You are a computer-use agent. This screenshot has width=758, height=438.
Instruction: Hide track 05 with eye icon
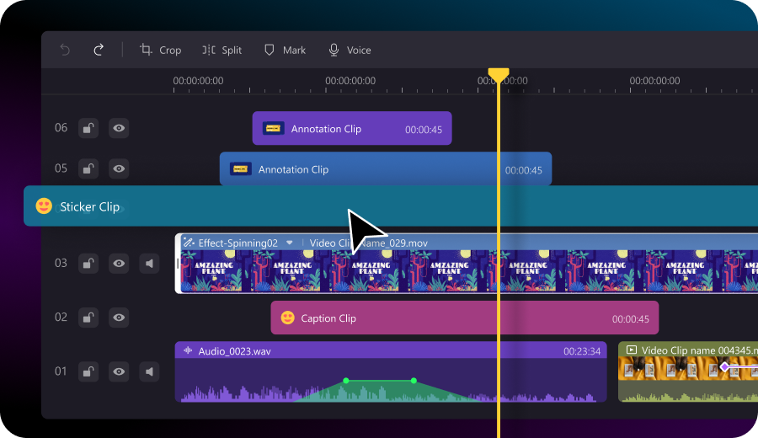pos(119,168)
